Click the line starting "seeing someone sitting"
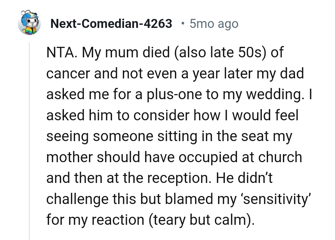 coord(169,137)
